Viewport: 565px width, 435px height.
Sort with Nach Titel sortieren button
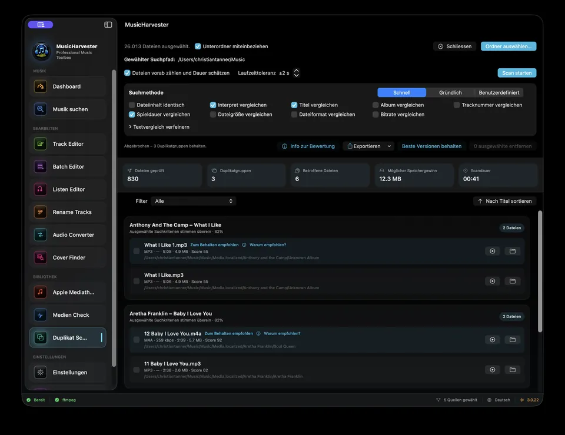click(x=505, y=201)
